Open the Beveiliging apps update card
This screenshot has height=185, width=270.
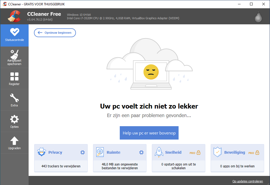[237, 166]
